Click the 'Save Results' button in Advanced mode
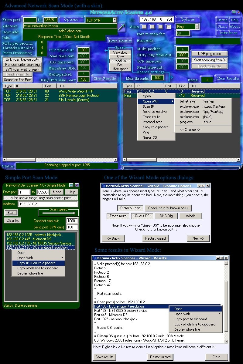Image resolution: width=243 pixels, height=364 pixels. pos(120,41)
